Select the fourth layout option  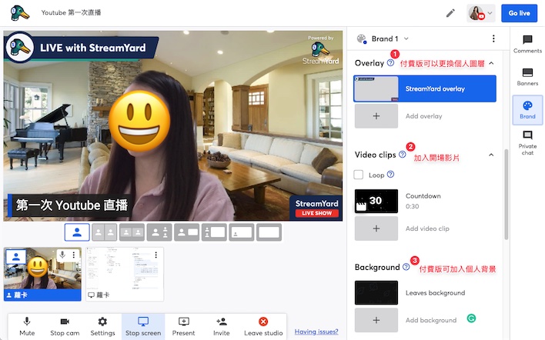(159, 232)
